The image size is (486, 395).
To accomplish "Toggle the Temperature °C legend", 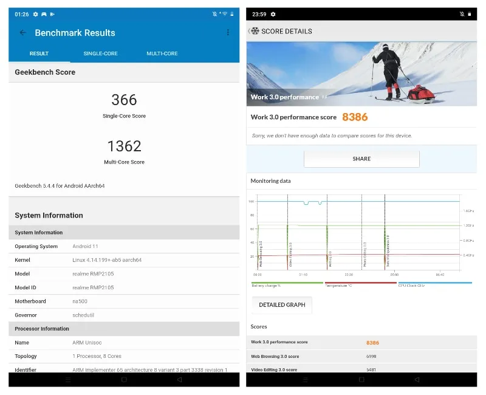I will coord(360,284).
